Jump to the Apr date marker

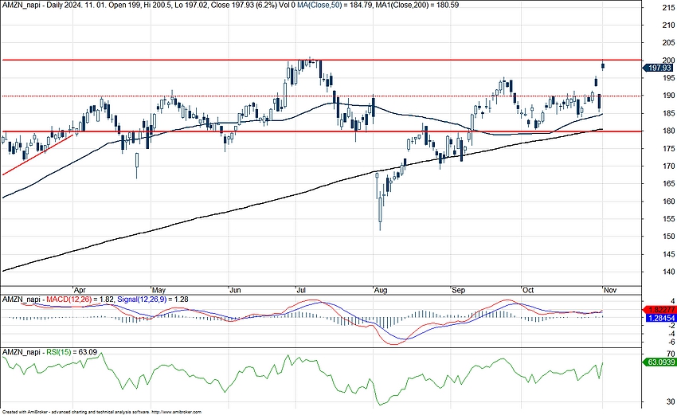coord(80,290)
